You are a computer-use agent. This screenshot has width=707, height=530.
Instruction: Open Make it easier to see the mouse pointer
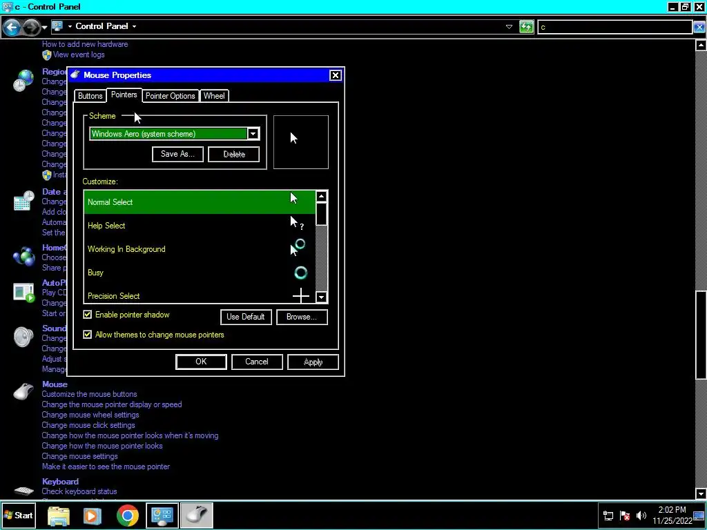coord(106,467)
